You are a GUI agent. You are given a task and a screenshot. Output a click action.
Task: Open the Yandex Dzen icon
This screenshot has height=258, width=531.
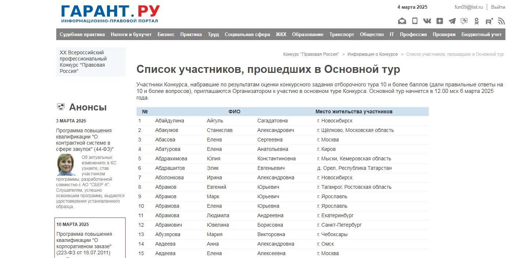(439, 21)
